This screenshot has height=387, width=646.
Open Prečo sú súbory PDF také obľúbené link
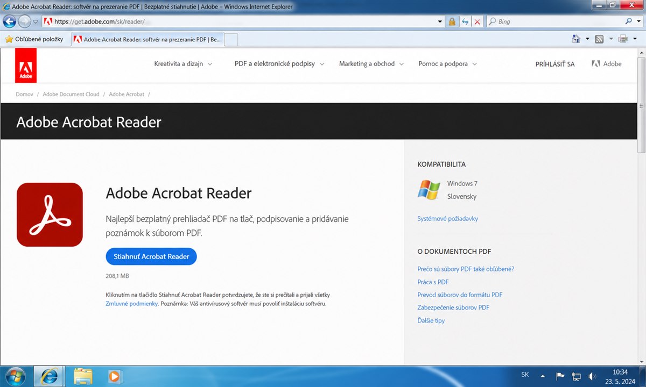(466, 269)
